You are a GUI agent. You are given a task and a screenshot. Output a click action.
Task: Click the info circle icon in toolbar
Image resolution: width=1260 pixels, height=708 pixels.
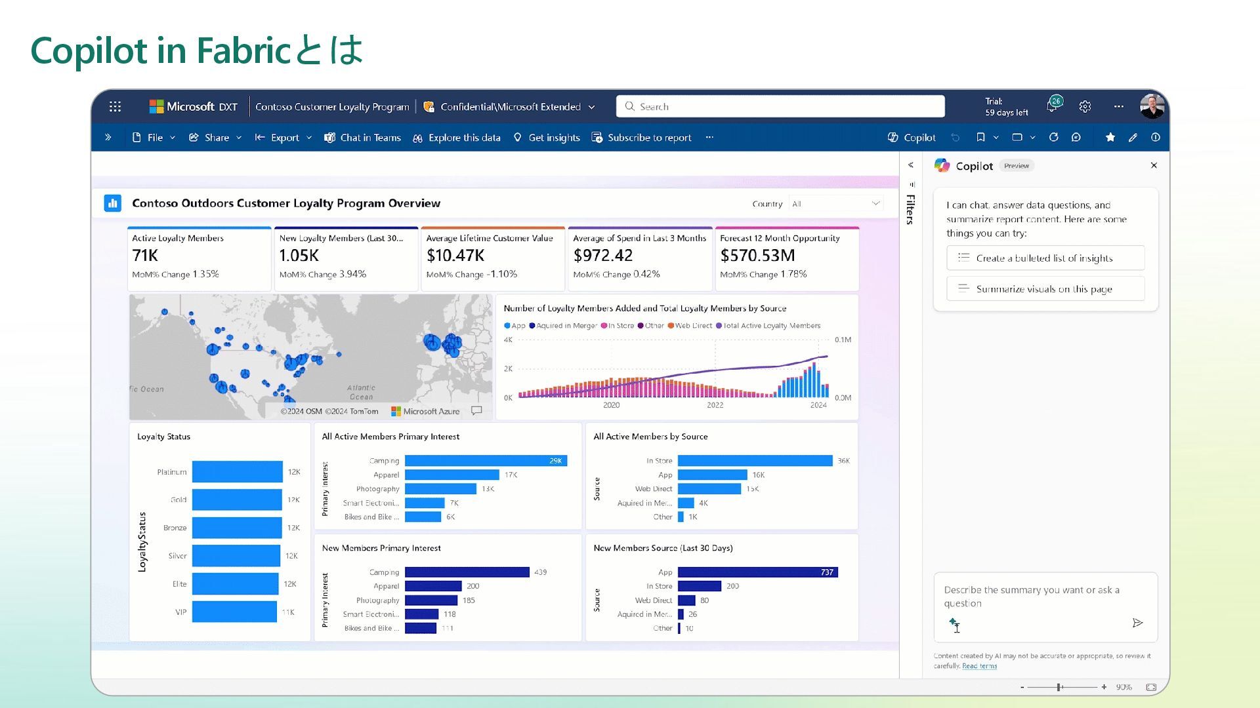1156,137
